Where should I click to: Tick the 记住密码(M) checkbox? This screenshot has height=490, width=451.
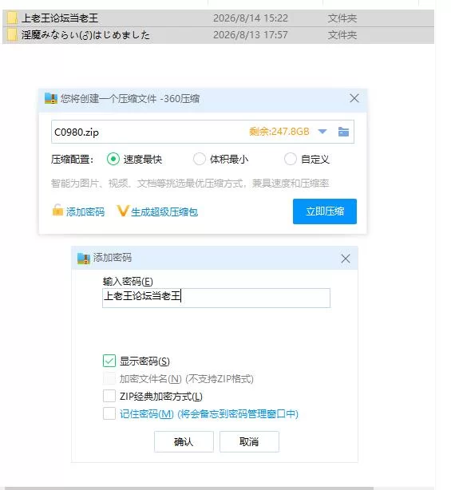109,413
